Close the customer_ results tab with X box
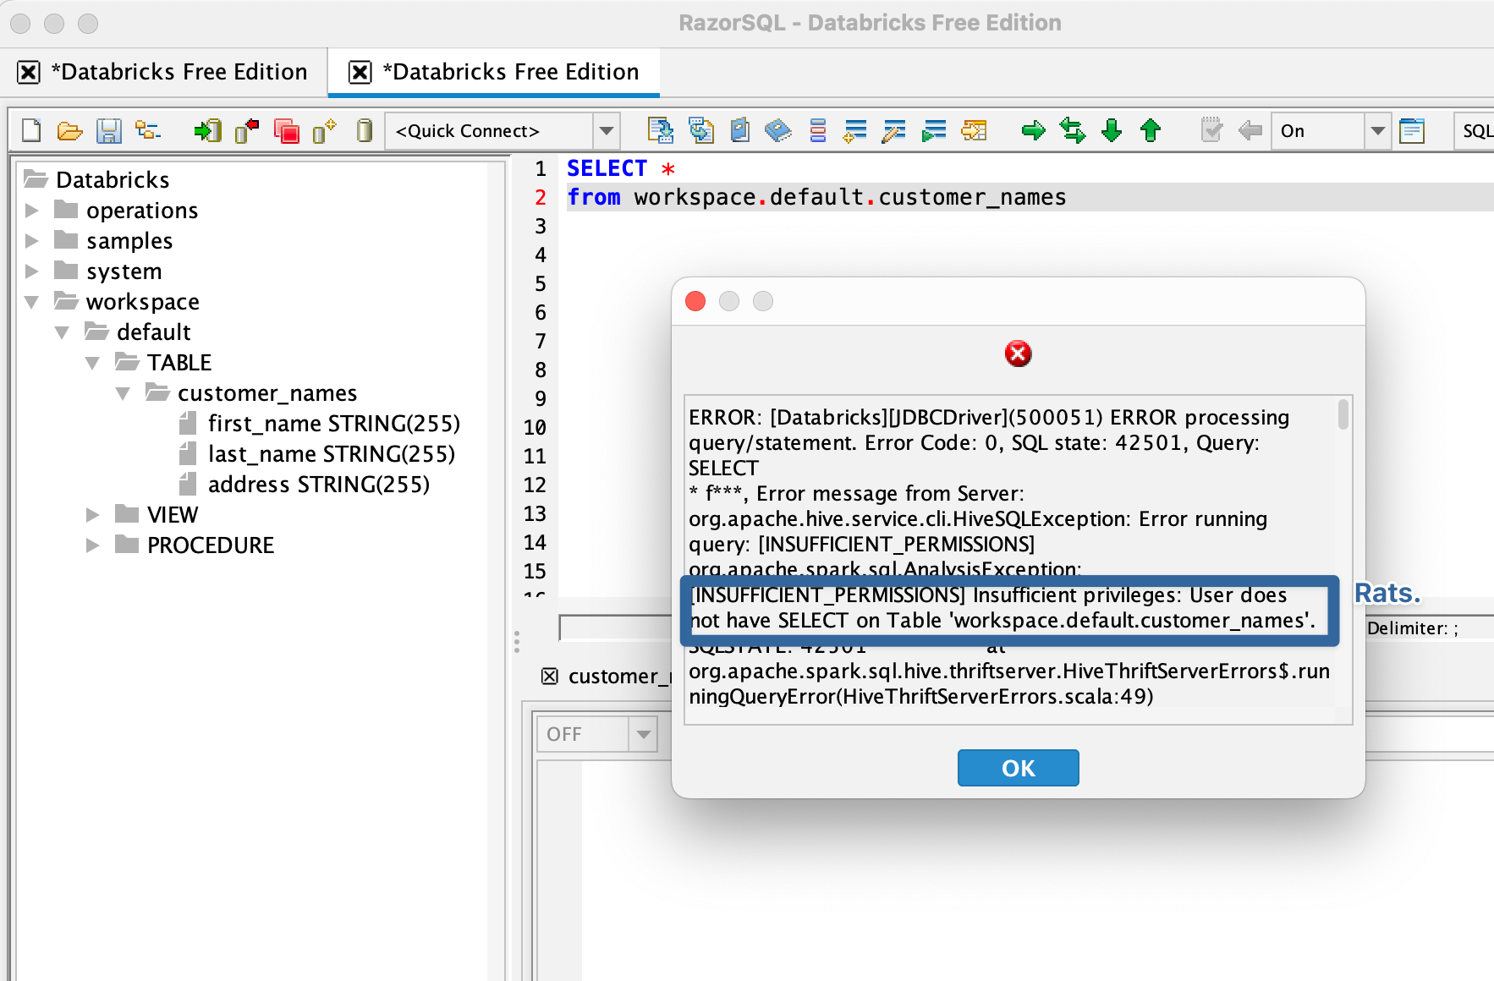Viewport: 1494px width, 981px height. coord(550,676)
